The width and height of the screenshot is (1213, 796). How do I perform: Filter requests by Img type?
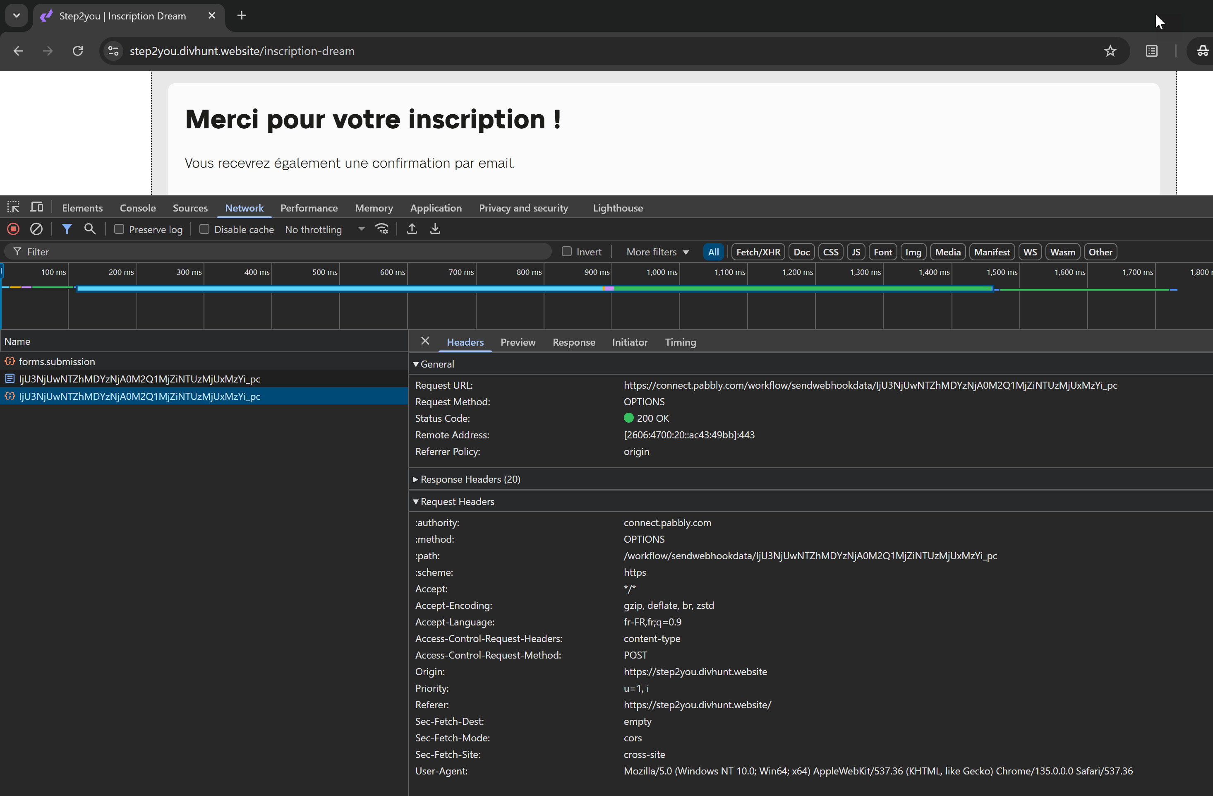tap(913, 252)
